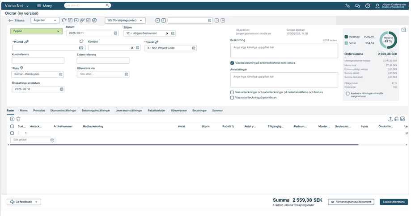Image resolution: width=411 pixels, height=216 pixels.
Task: Open the Utleverans via lookup
Action: pos(126,74)
